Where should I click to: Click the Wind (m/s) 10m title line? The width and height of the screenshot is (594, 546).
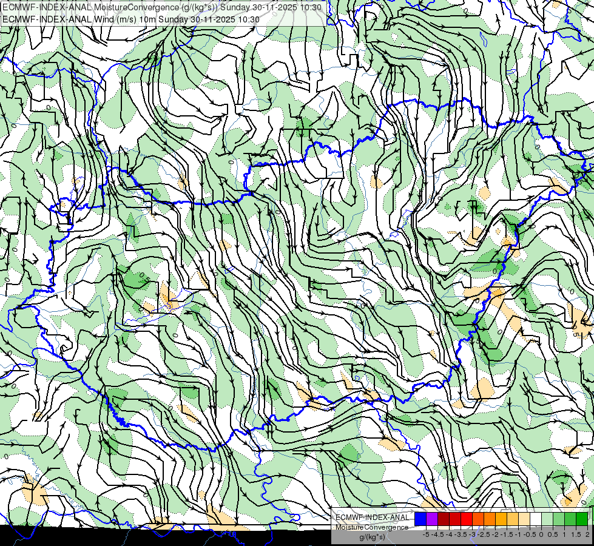point(130,19)
